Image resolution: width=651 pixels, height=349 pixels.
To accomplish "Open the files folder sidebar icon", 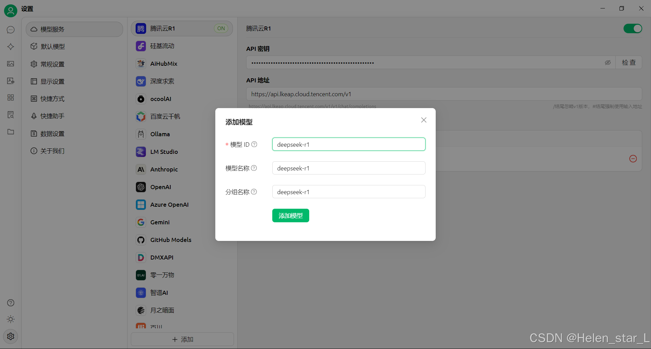I will coord(11,131).
